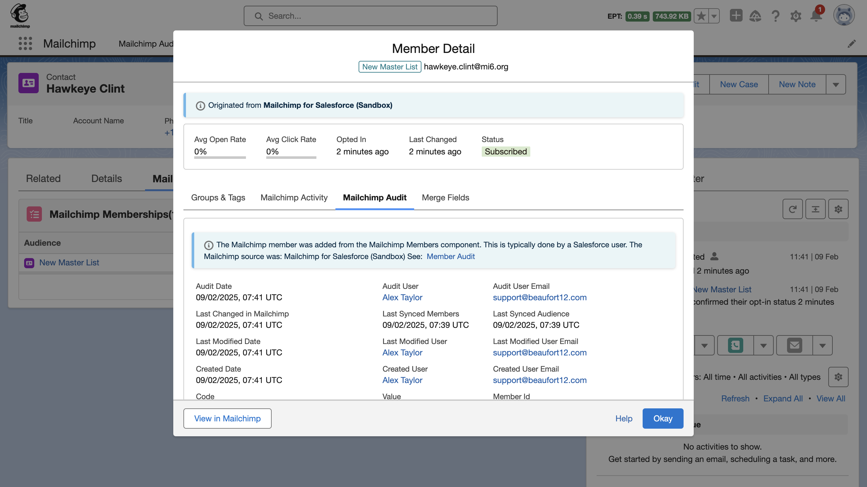The image size is (867, 487).
Task: Click the search magnifier icon
Action: point(259,16)
